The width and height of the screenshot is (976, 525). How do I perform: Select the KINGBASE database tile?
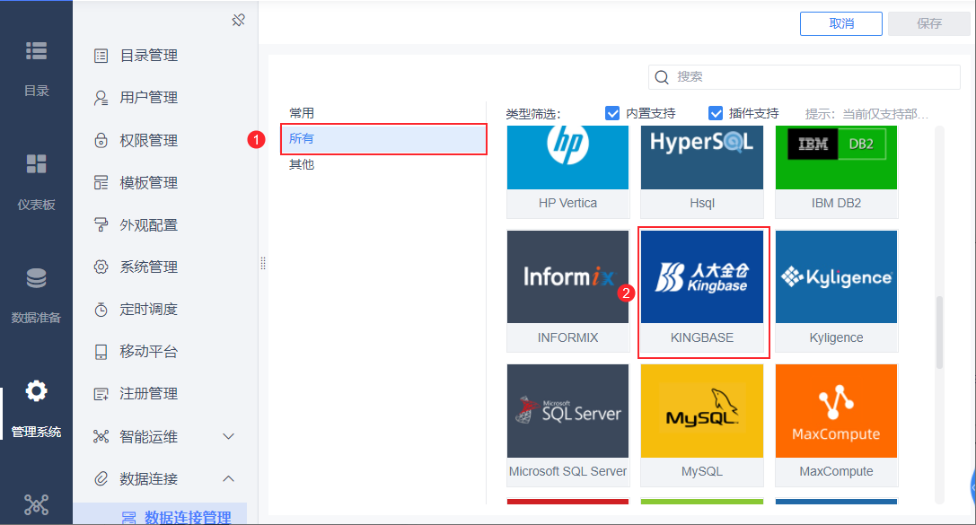coord(702,291)
